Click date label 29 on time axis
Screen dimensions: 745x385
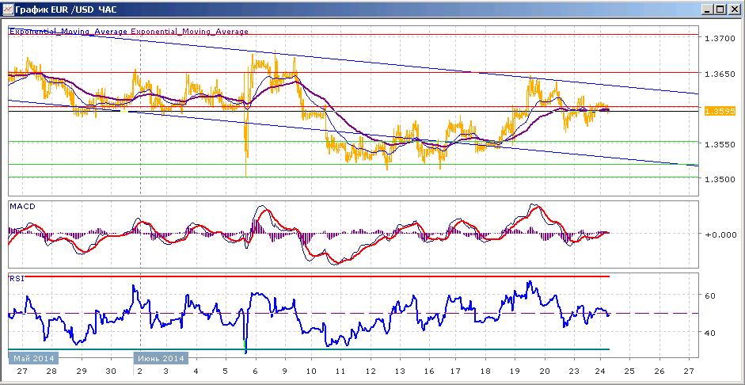pyautogui.click(x=81, y=372)
